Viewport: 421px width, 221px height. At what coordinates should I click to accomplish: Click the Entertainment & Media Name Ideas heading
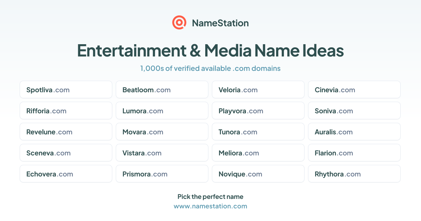pyautogui.click(x=210, y=51)
